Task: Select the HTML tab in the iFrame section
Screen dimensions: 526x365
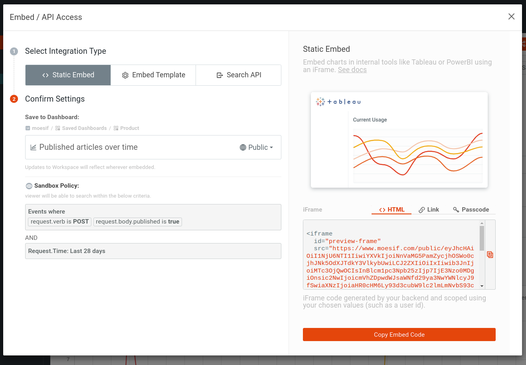Action: (391, 209)
